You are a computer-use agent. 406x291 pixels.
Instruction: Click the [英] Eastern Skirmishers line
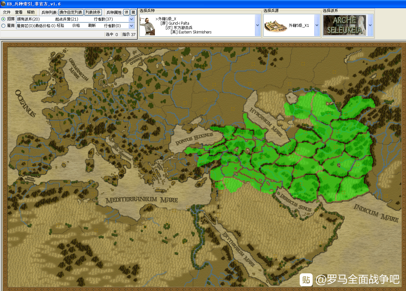click(x=191, y=32)
